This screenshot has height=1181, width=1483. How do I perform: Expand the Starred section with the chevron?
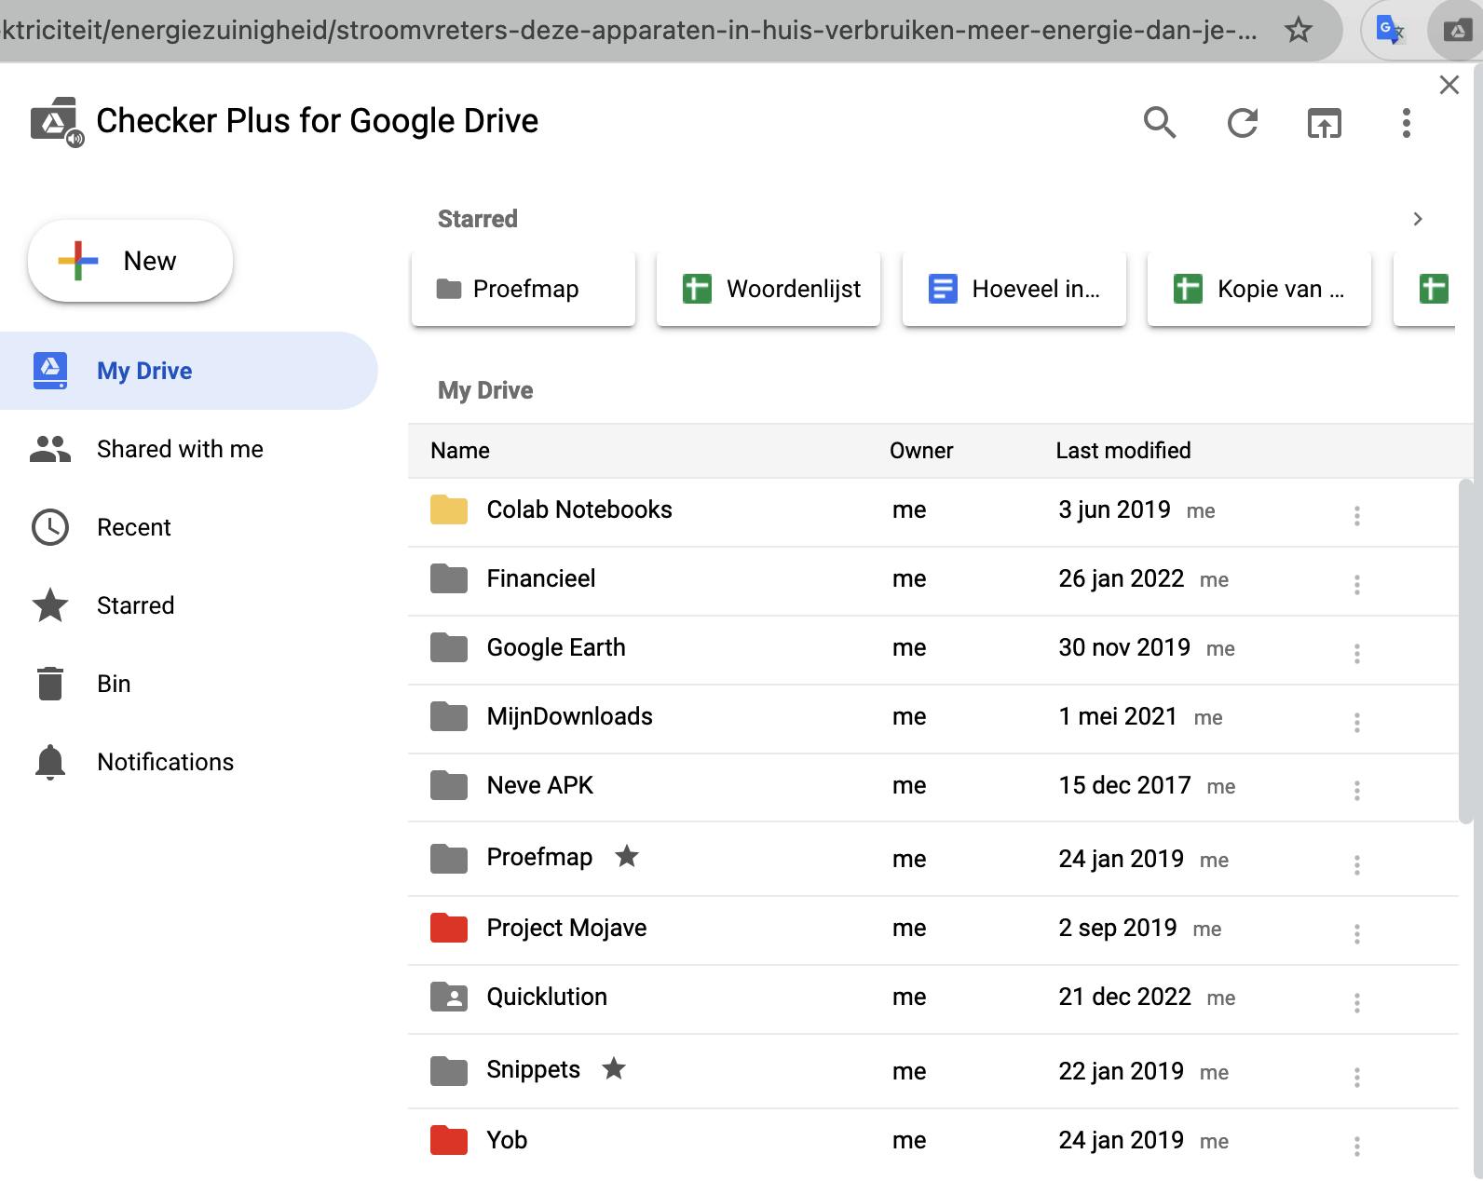click(x=1418, y=219)
